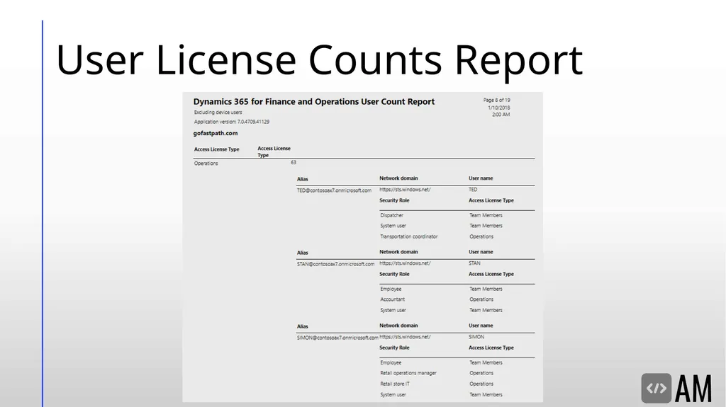Click the Accountant security role

392,299
